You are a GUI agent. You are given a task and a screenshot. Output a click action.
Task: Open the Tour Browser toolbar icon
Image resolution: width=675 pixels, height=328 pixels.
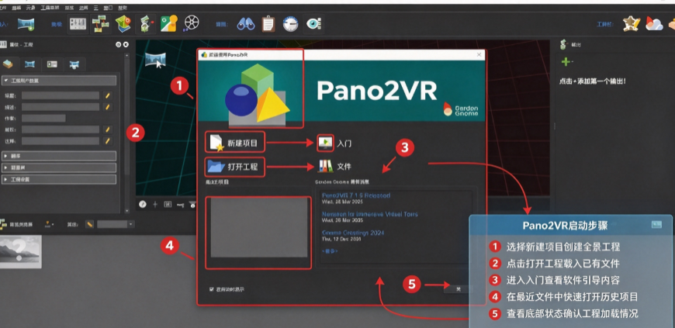tap(101, 24)
